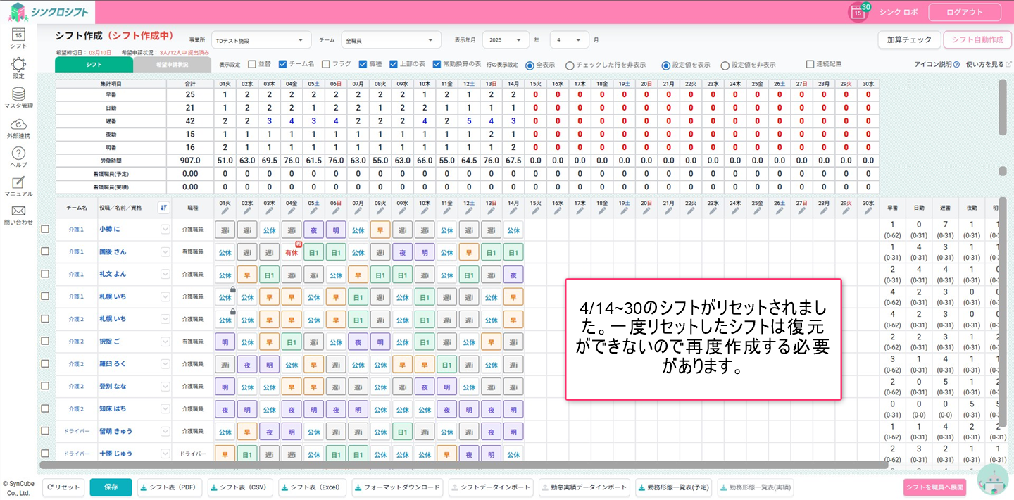This screenshot has width=1014, height=500.
Task: Click the pencil edit icon under 26土
Action: pyautogui.click(x=780, y=211)
